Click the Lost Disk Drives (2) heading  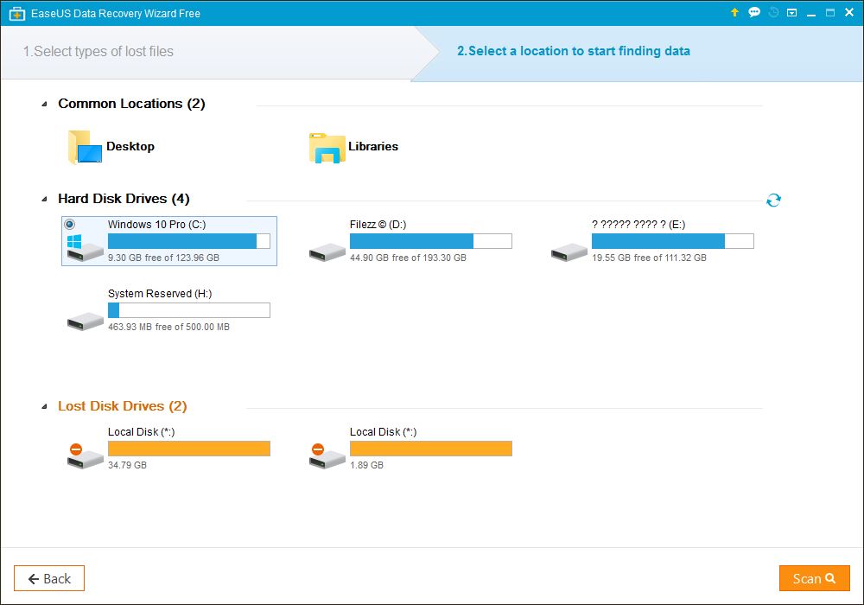point(123,406)
